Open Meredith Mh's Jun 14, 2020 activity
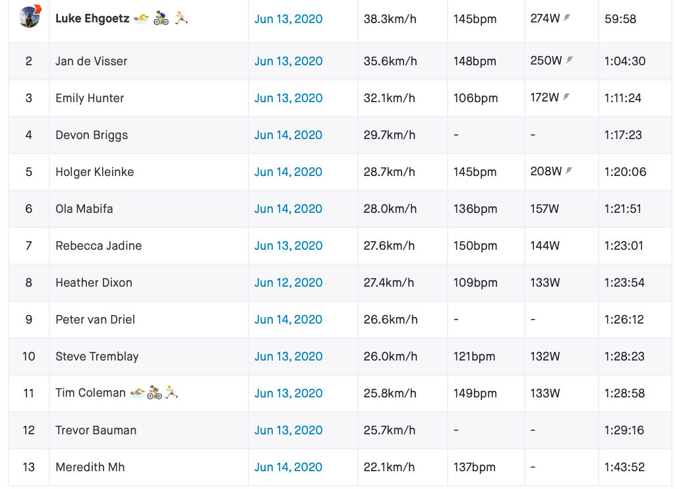 click(x=288, y=467)
